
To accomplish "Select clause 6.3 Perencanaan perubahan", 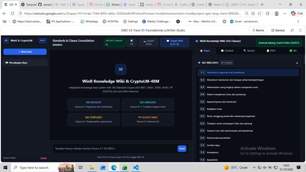I will click(x=248, y=138).
